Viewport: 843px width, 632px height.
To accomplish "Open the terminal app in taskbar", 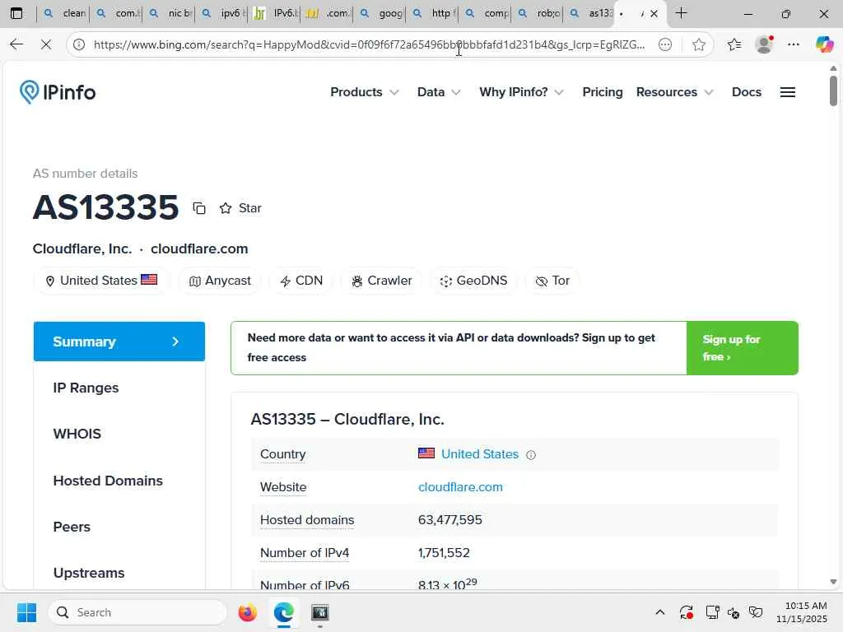I will [320, 612].
